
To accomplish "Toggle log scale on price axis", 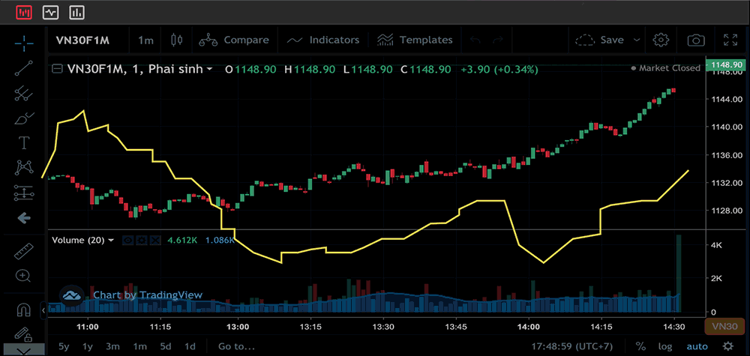I will pyautogui.click(x=665, y=346).
